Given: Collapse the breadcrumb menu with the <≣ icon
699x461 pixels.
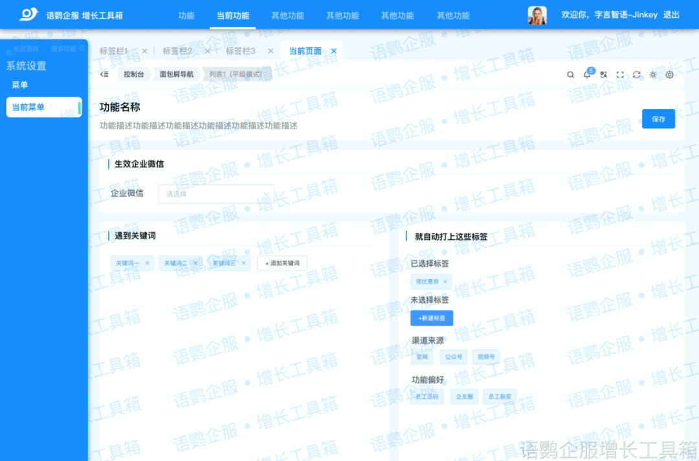Looking at the screenshot, I should (104, 74).
